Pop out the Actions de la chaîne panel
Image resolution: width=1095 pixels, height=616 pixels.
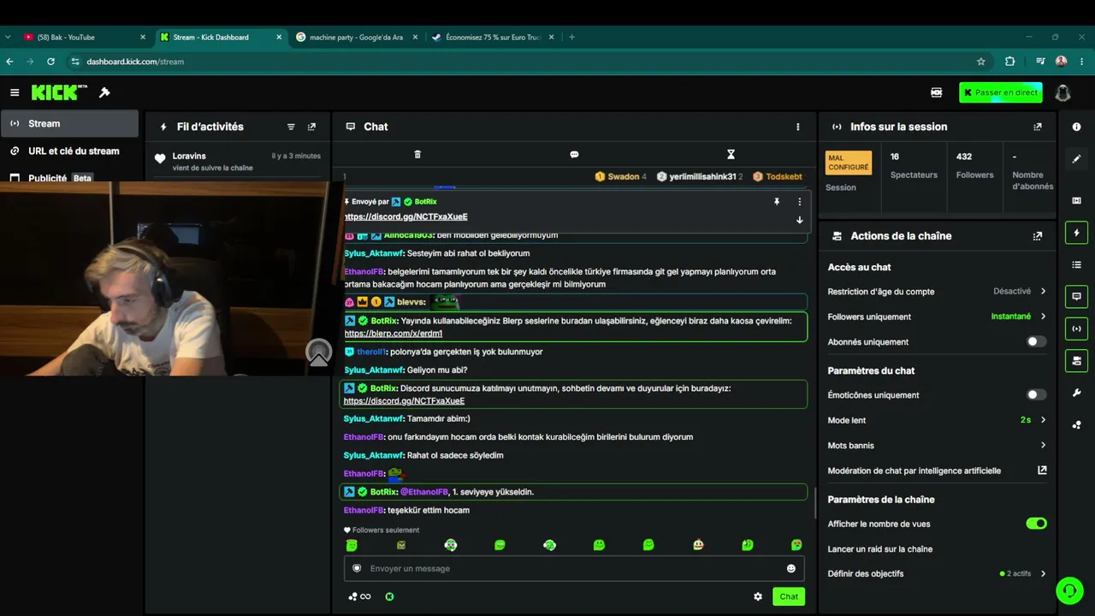point(1038,236)
